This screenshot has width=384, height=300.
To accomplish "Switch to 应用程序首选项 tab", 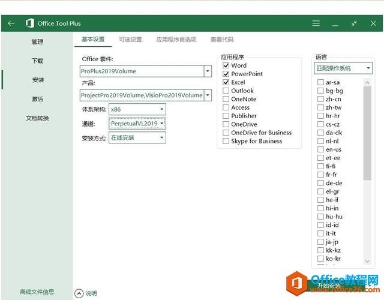I will click(176, 40).
